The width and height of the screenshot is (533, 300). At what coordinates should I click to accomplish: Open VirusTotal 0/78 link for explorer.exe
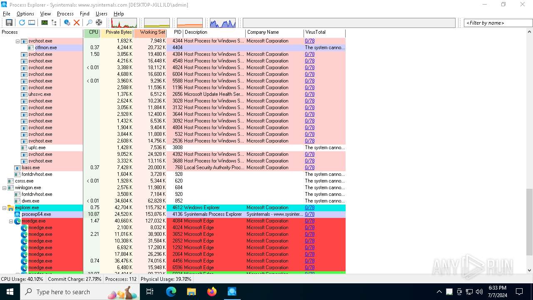click(x=309, y=207)
